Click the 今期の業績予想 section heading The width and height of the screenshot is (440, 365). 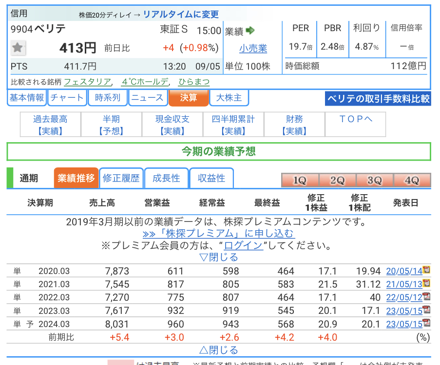pos(219,151)
